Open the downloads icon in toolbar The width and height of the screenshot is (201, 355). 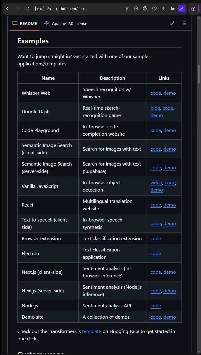pyautogui.click(x=163, y=9)
